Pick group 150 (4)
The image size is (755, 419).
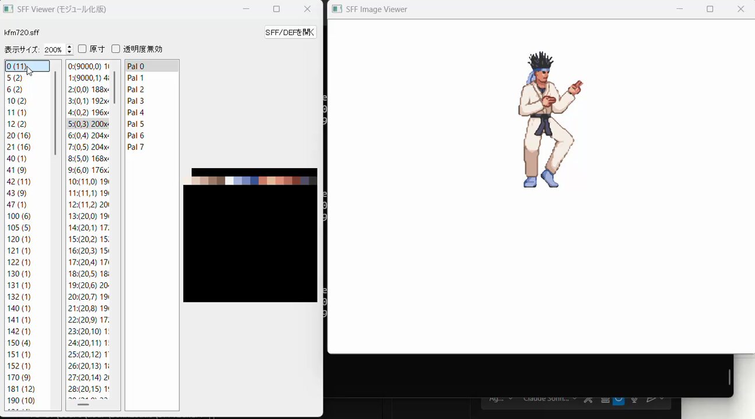[27, 343]
